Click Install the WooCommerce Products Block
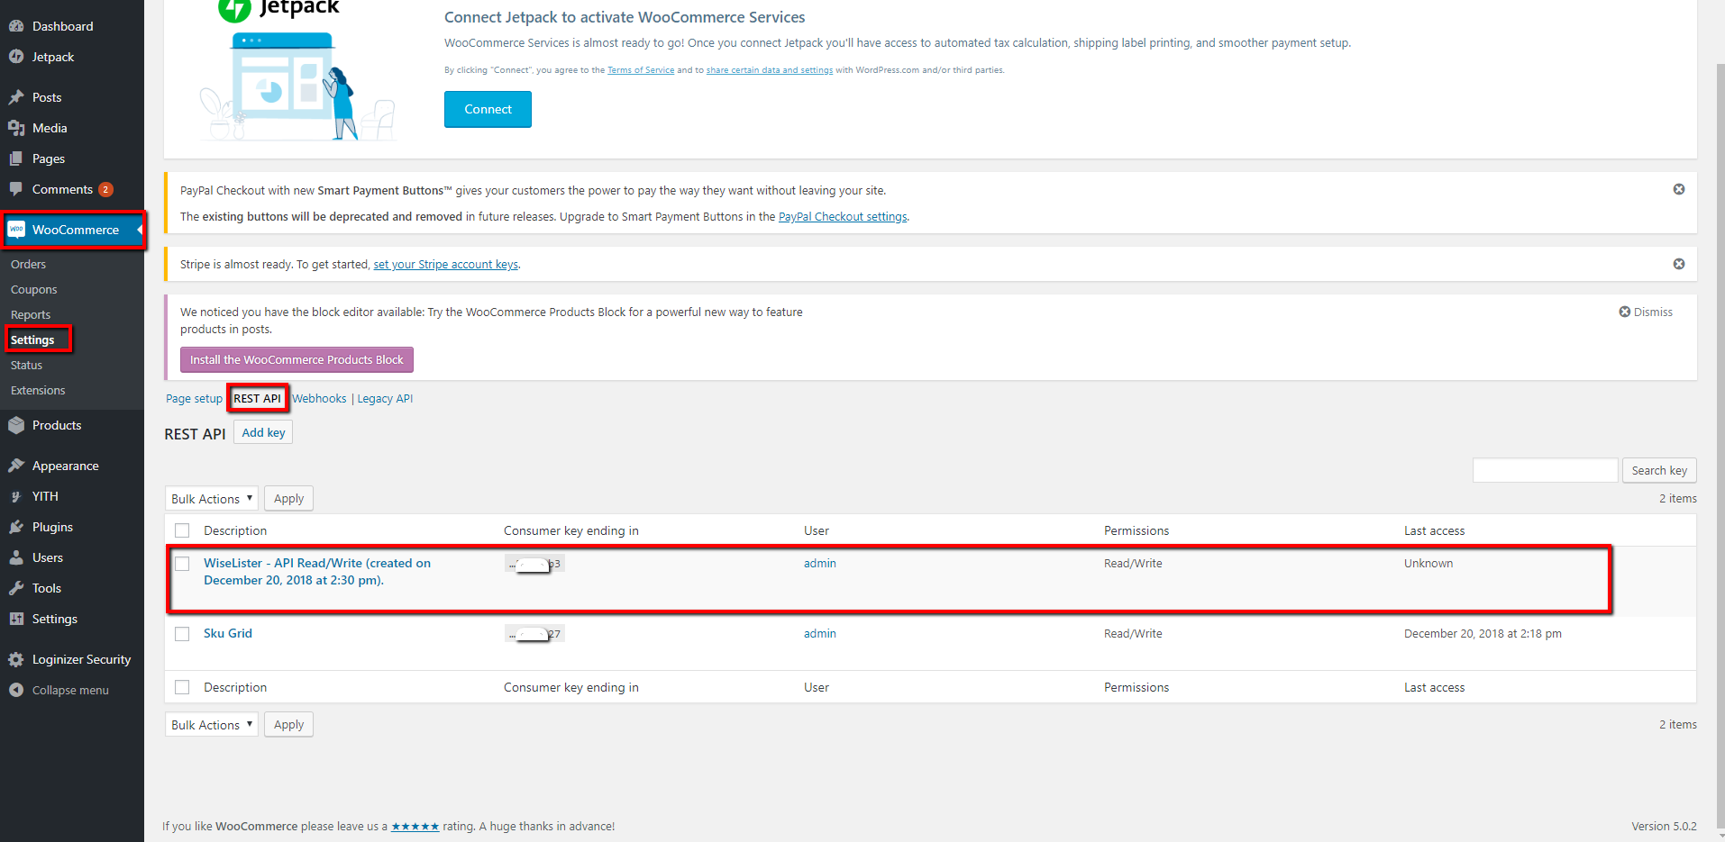The width and height of the screenshot is (1725, 842). click(x=297, y=359)
